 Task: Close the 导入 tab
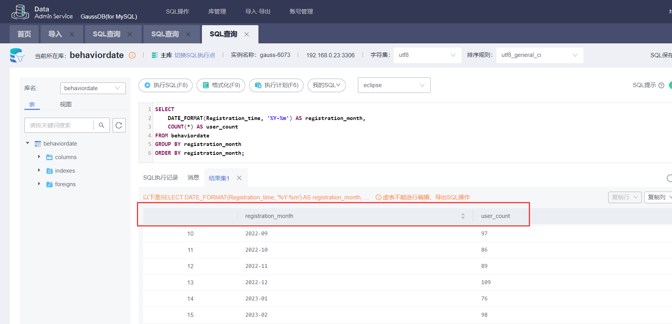pyautogui.click(x=72, y=34)
